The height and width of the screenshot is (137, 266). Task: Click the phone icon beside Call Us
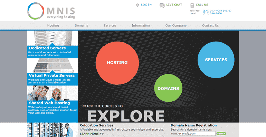pos(192,5)
